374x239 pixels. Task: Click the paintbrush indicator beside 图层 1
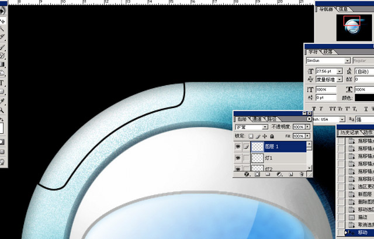[x=246, y=147]
